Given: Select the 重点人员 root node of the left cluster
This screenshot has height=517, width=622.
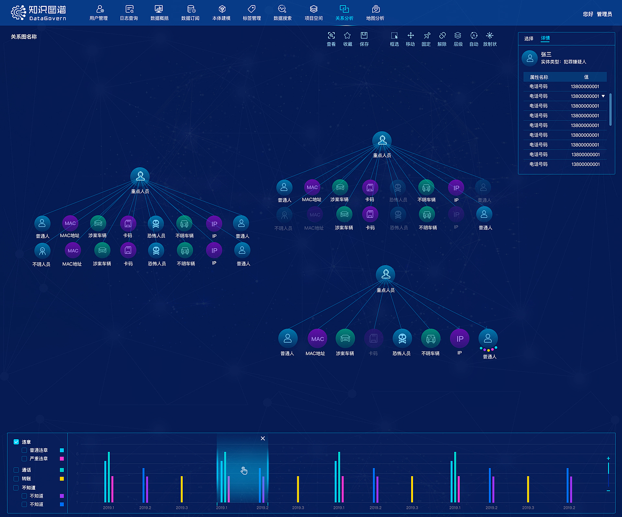Looking at the screenshot, I should point(140,177).
